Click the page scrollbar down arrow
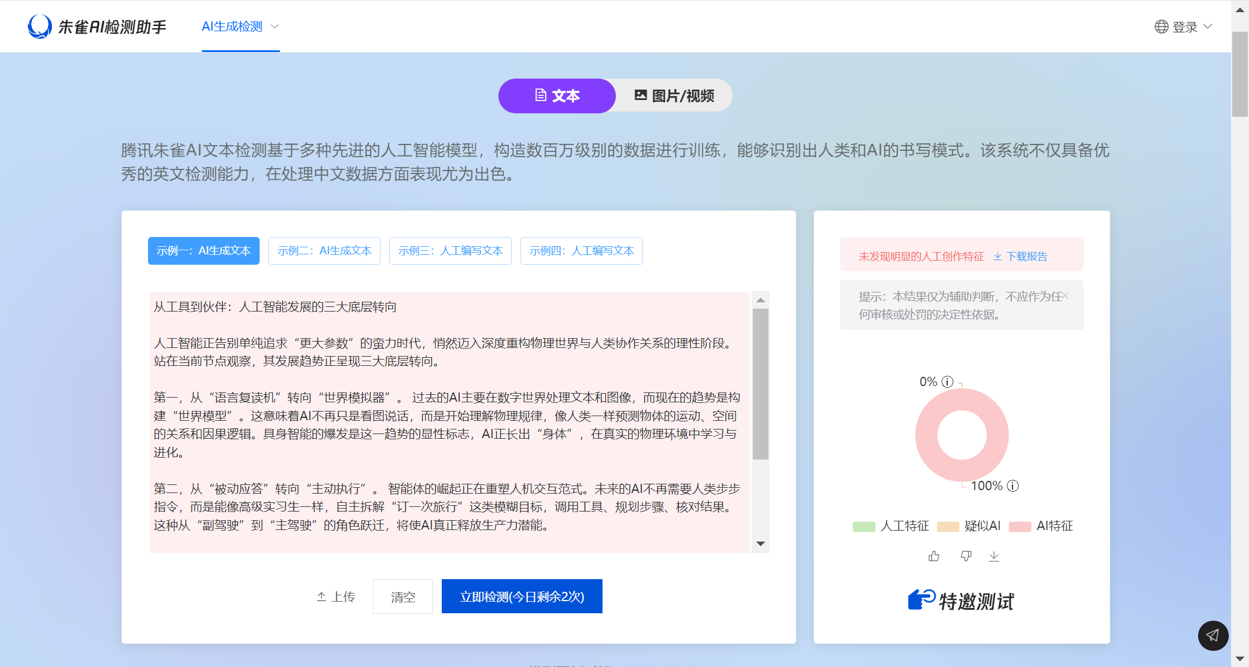The image size is (1249, 667). (x=1240, y=658)
